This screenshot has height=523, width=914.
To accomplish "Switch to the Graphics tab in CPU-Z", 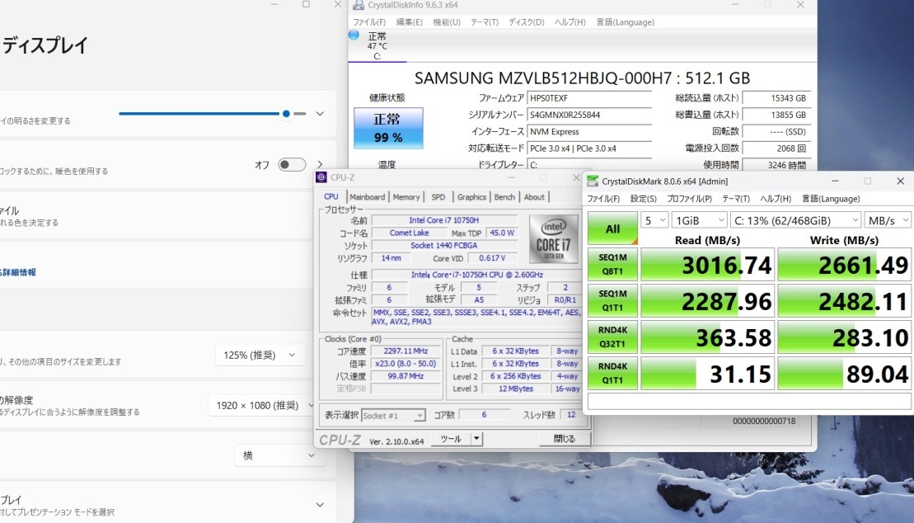I will pyautogui.click(x=471, y=197).
